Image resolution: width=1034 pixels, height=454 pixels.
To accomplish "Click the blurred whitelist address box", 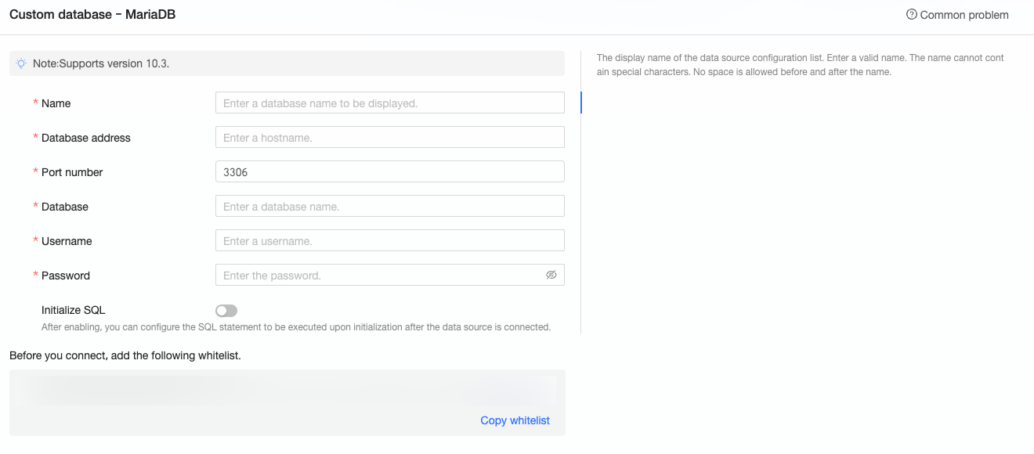I will [x=287, y=390].
